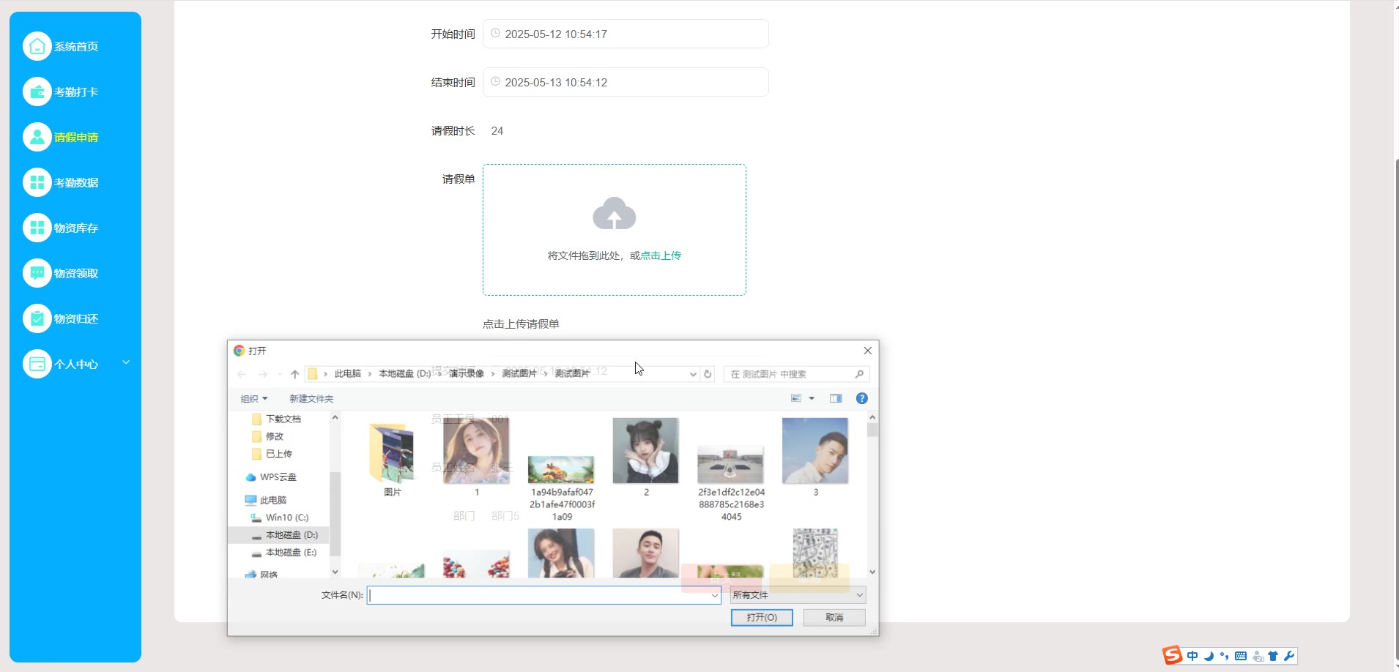Open the recent locations dropdown arrow

coord(279,374)
